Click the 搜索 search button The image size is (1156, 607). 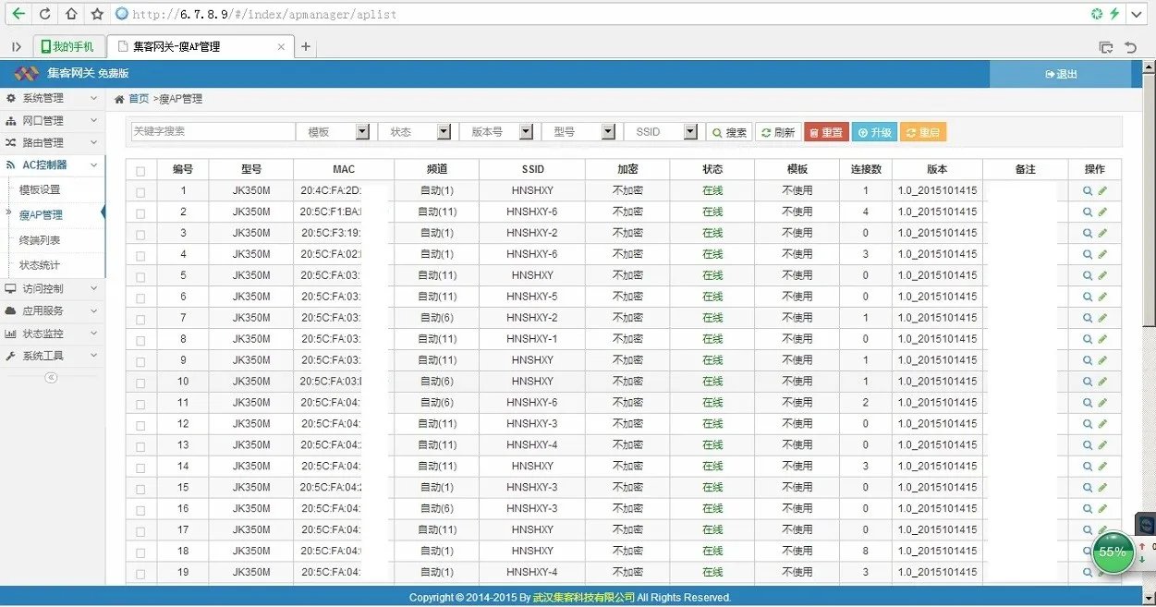pos(728,132)
